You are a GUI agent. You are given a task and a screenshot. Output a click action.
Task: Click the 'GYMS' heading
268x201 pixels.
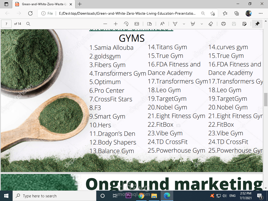tap(132, 38)
